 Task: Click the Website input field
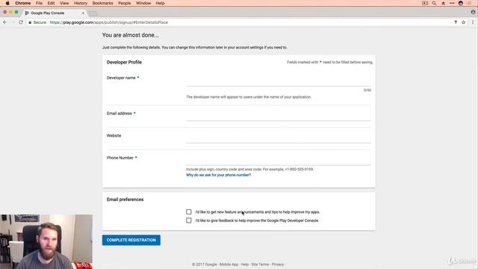point(279,138)
